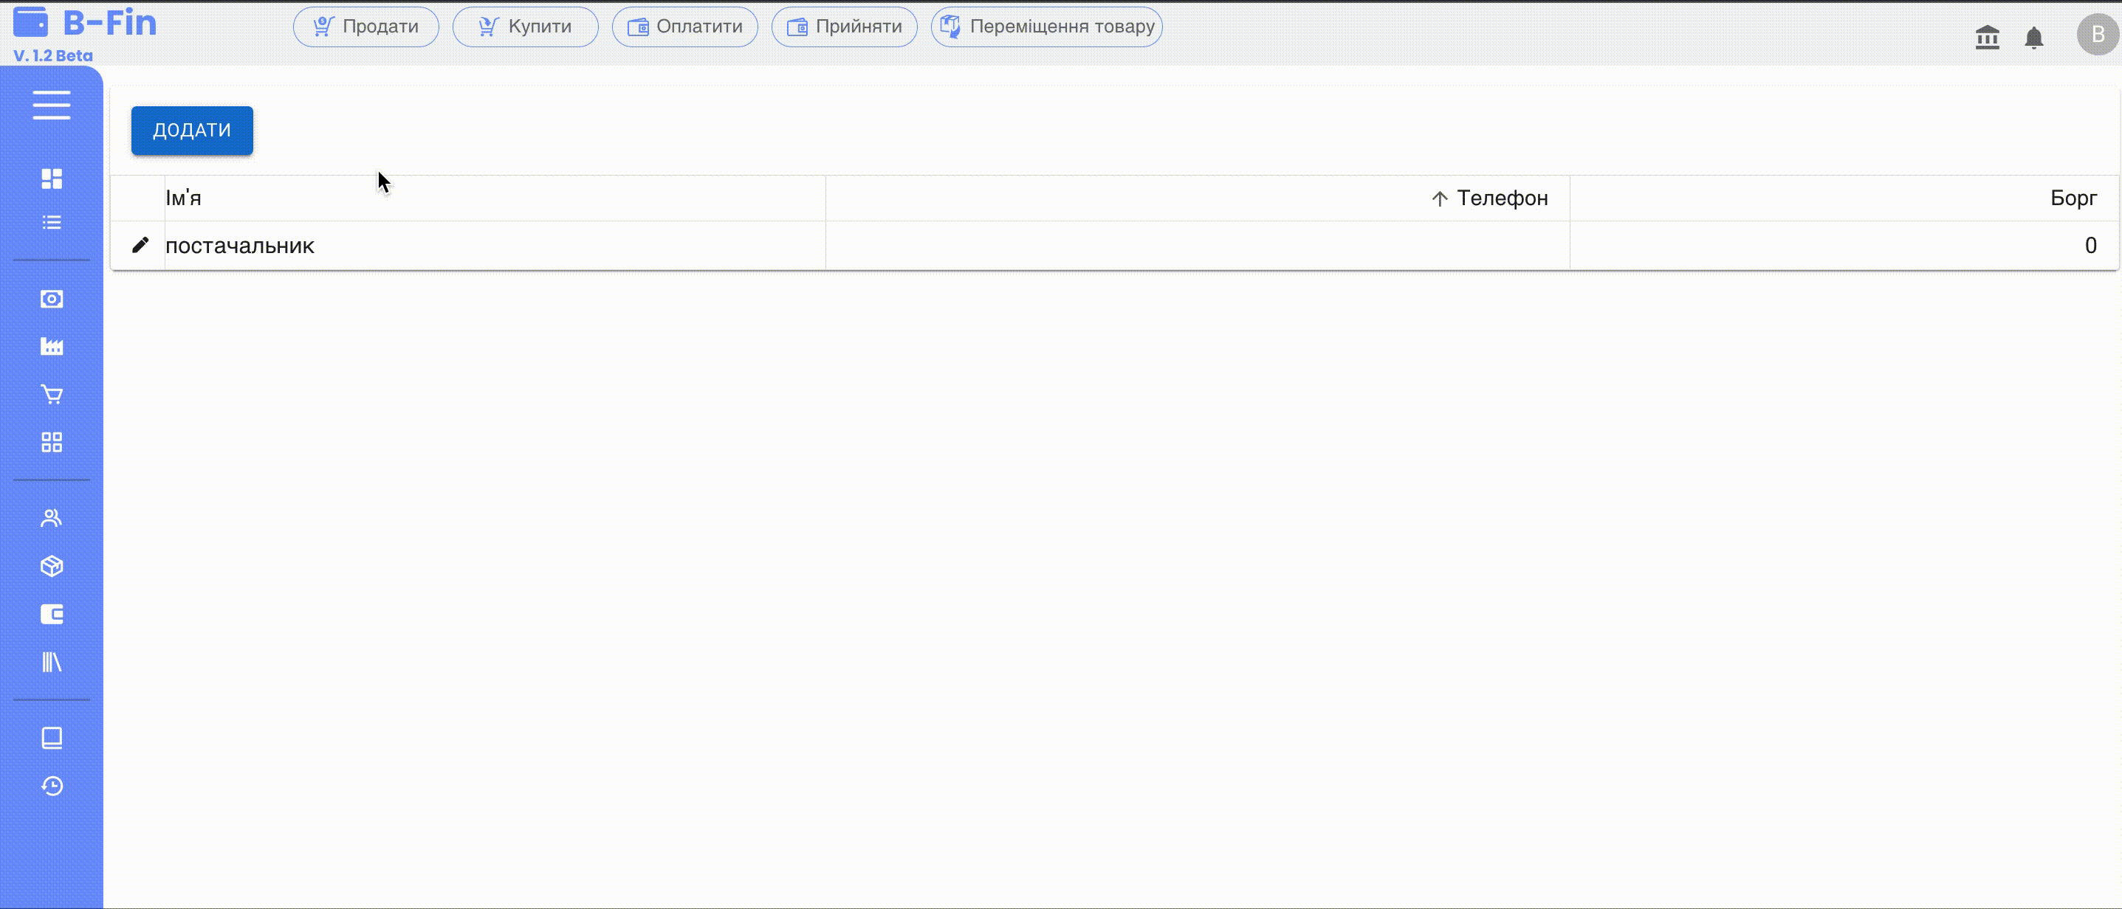Open the hamburger menu in sidebar

51,106
